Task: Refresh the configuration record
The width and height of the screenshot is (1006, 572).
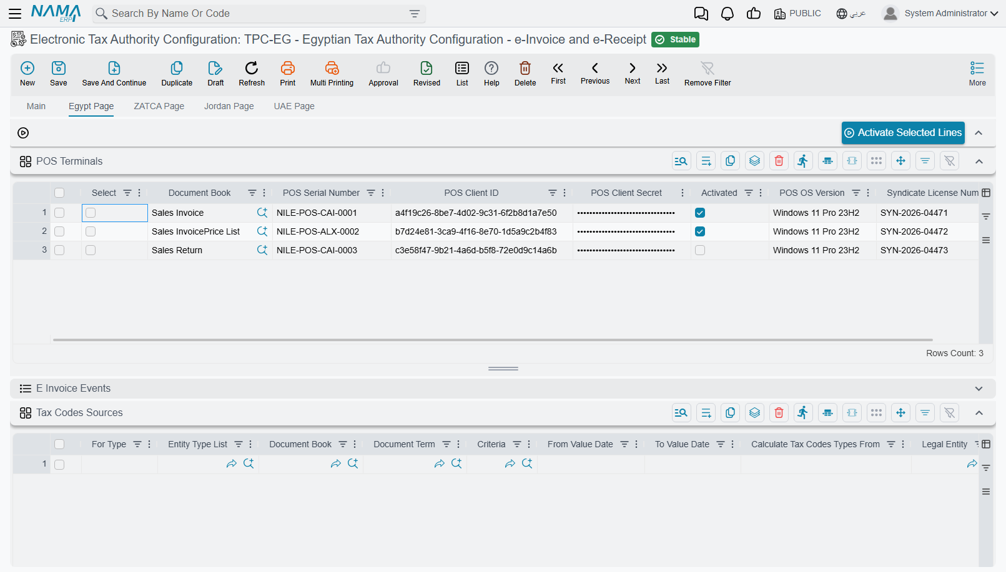Action: (252, 74)
